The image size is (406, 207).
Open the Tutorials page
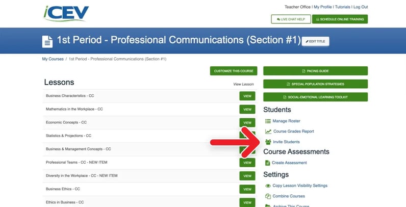point(343,7)
